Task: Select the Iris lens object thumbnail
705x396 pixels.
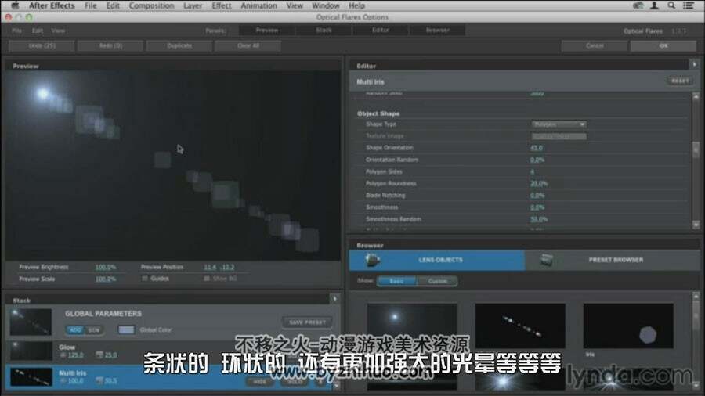Action: (x=628, y=326)
